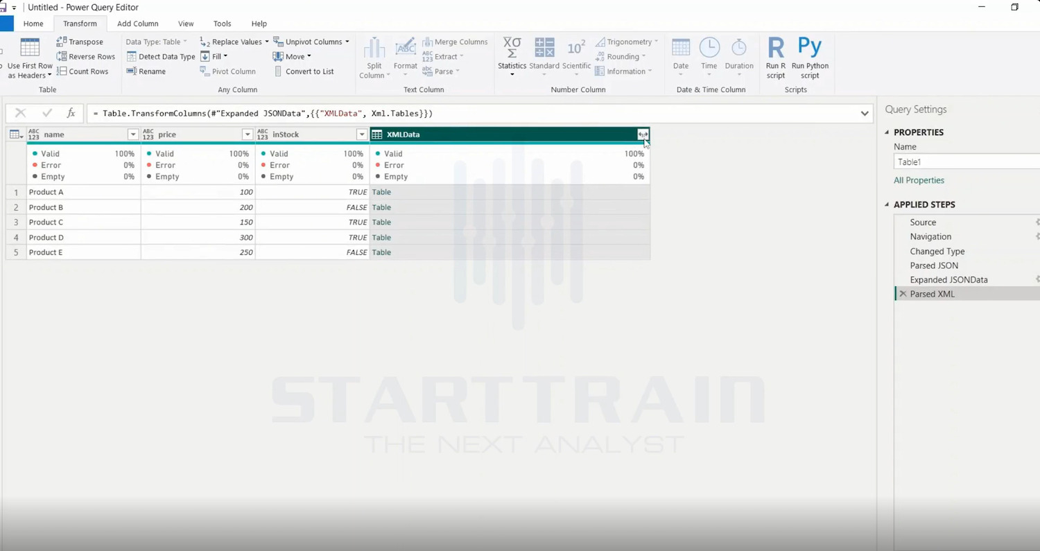Switch to the Add Column tab

click(138, 24)
